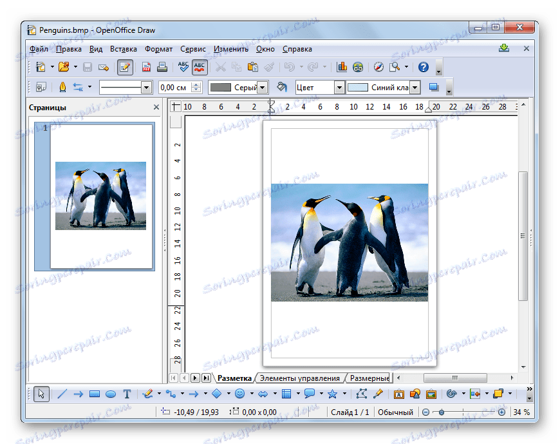Click the Save floppy disk icon
The height and width of the screenshot is (444, 560).
pos(88,67)
